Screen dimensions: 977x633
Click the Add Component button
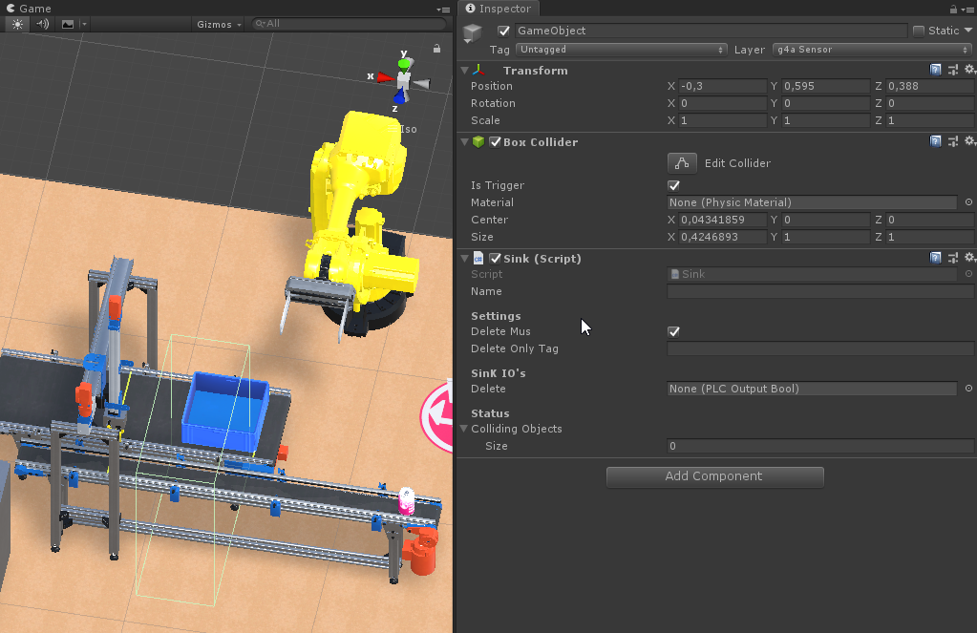tap(714, 476)
